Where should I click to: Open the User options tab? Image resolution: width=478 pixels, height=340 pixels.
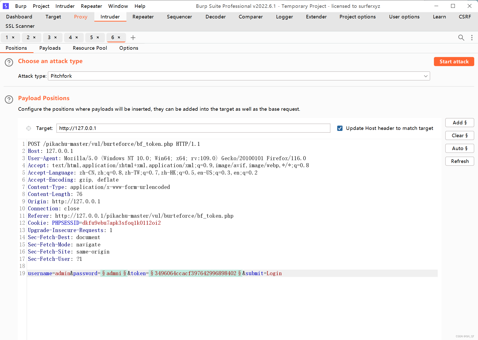click(x=404, y=17)
